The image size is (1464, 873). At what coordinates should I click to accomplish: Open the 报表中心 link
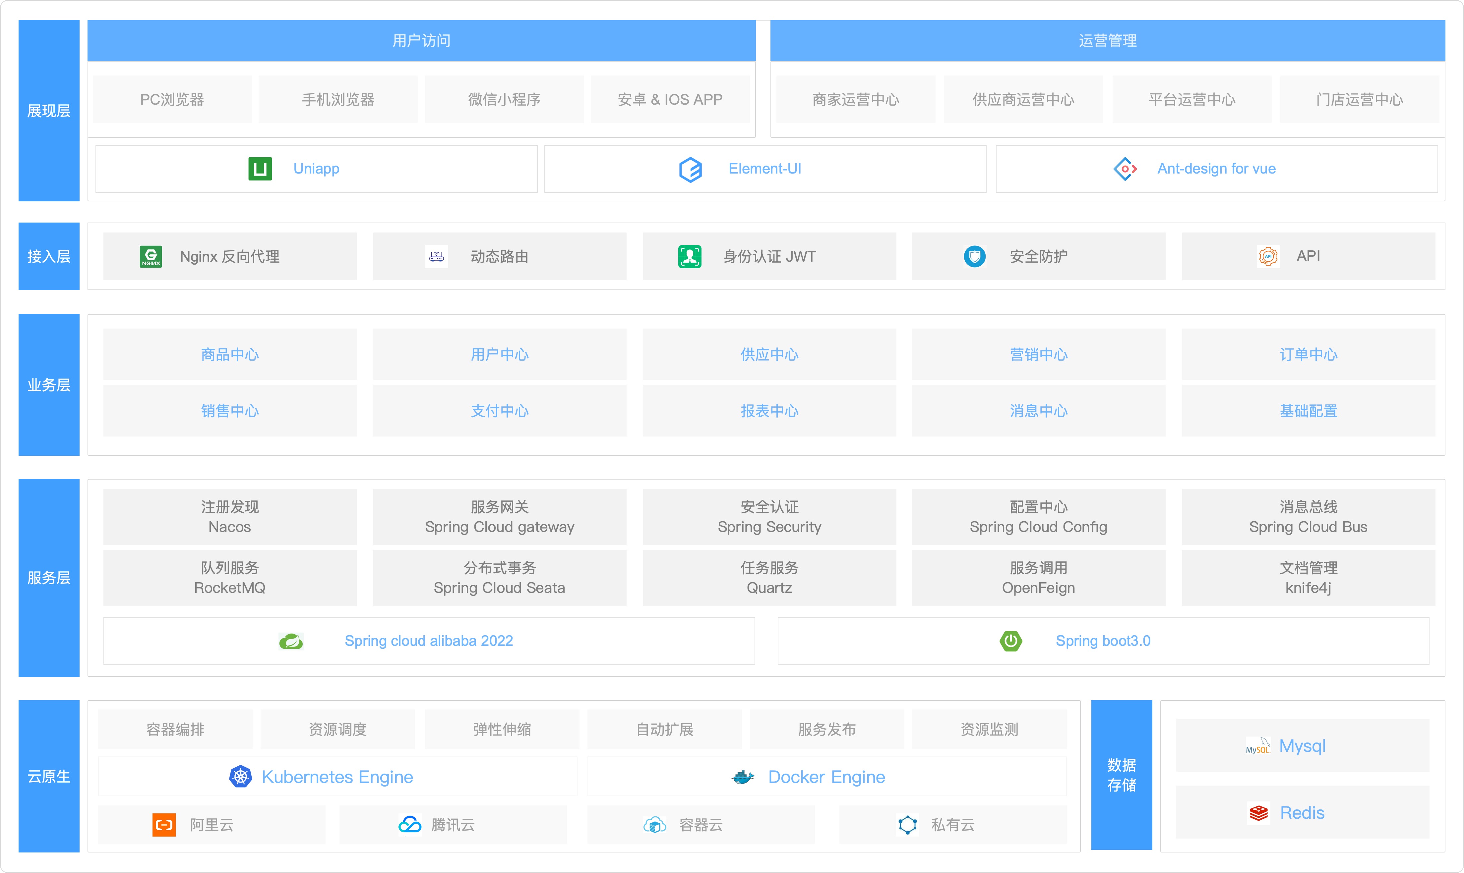(x=769, y=411)
